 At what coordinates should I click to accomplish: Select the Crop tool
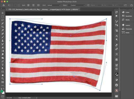[3, 27]
